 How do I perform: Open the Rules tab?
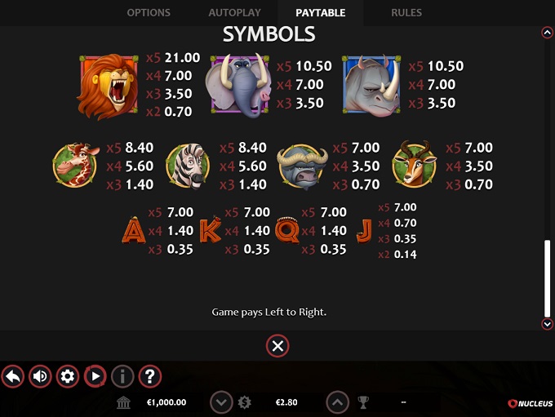[406, 13]
